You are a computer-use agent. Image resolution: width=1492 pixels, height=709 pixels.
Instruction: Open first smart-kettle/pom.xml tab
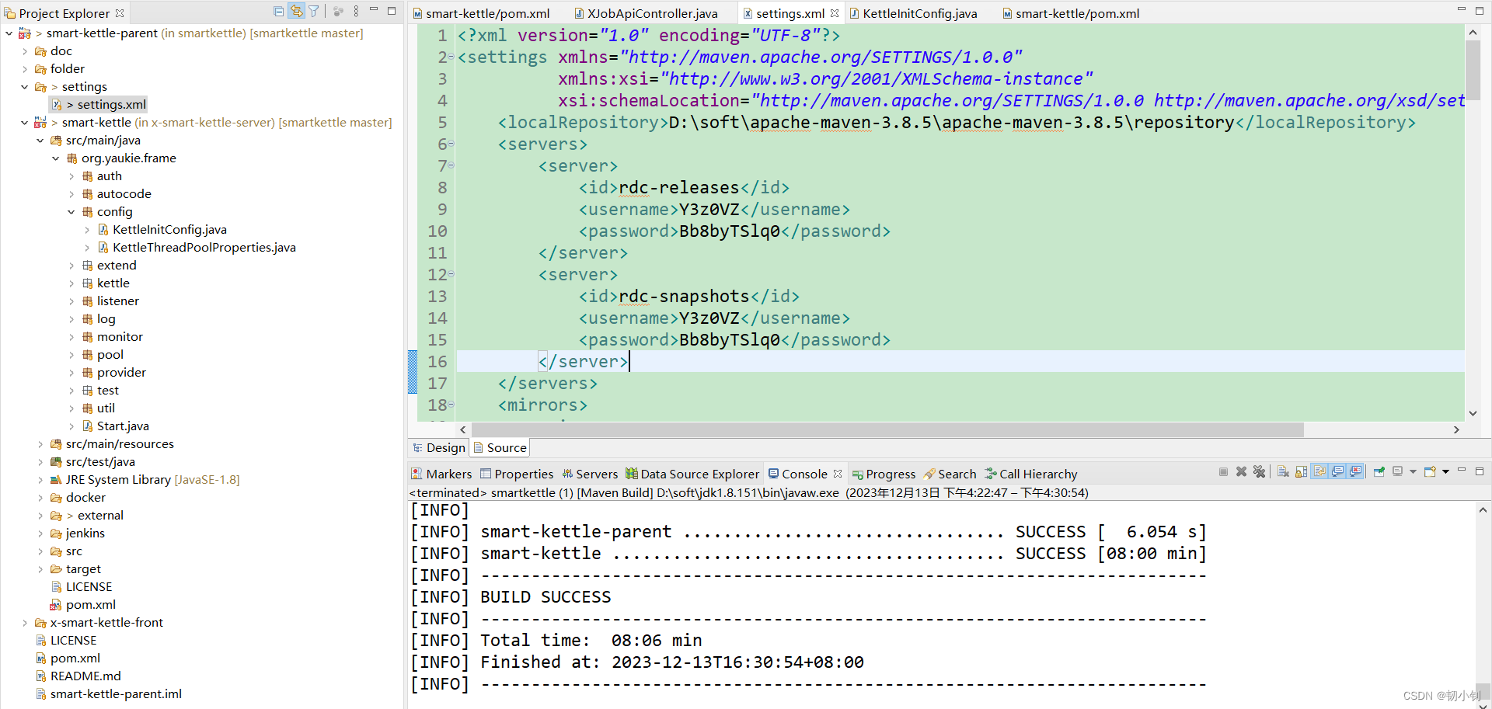tap(480, 13)
